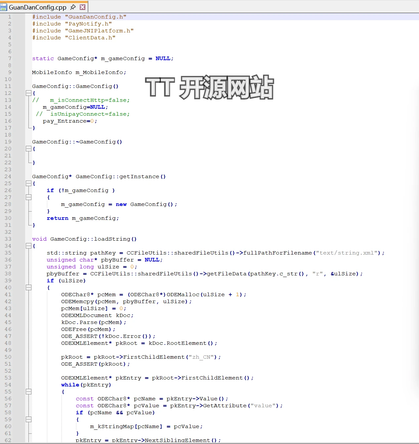
Task: Click the "pay_Entrance=0;" line
Action: click(x=70, y=121)
